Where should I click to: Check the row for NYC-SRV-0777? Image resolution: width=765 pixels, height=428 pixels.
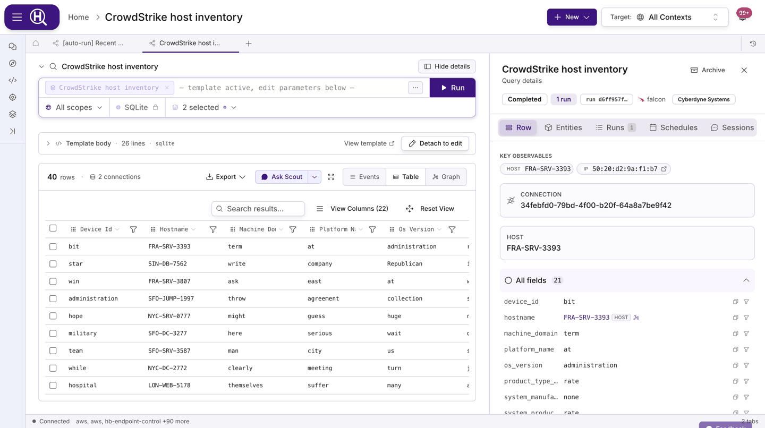53,316
